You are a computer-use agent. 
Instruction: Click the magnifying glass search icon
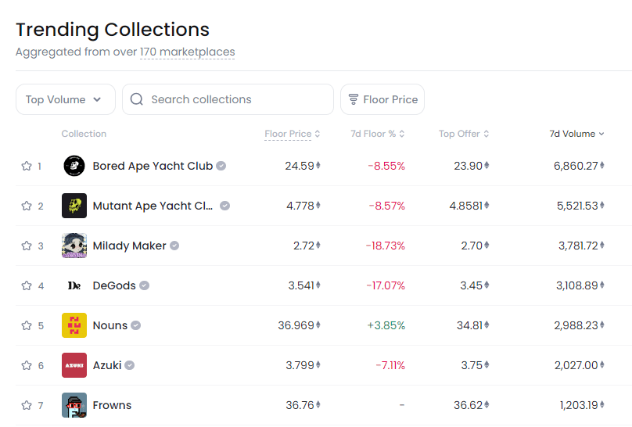[137, 99]
